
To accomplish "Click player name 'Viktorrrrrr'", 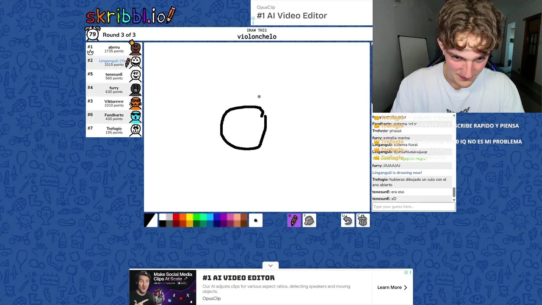I will (x=114, y=102).
